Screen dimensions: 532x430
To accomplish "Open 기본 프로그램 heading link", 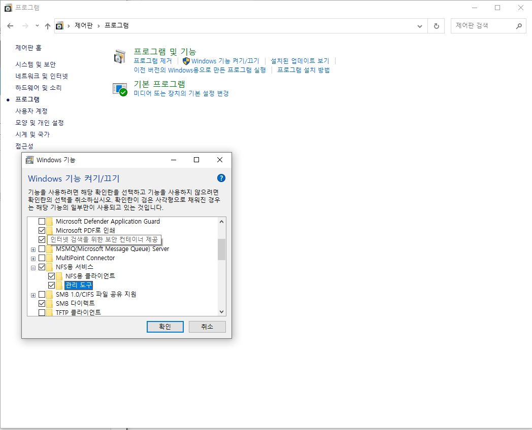I will (159, 84).
